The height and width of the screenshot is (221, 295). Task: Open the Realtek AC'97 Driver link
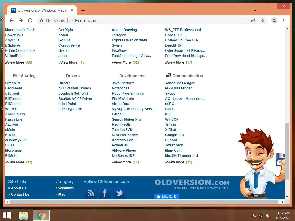(x=75, y=99)
